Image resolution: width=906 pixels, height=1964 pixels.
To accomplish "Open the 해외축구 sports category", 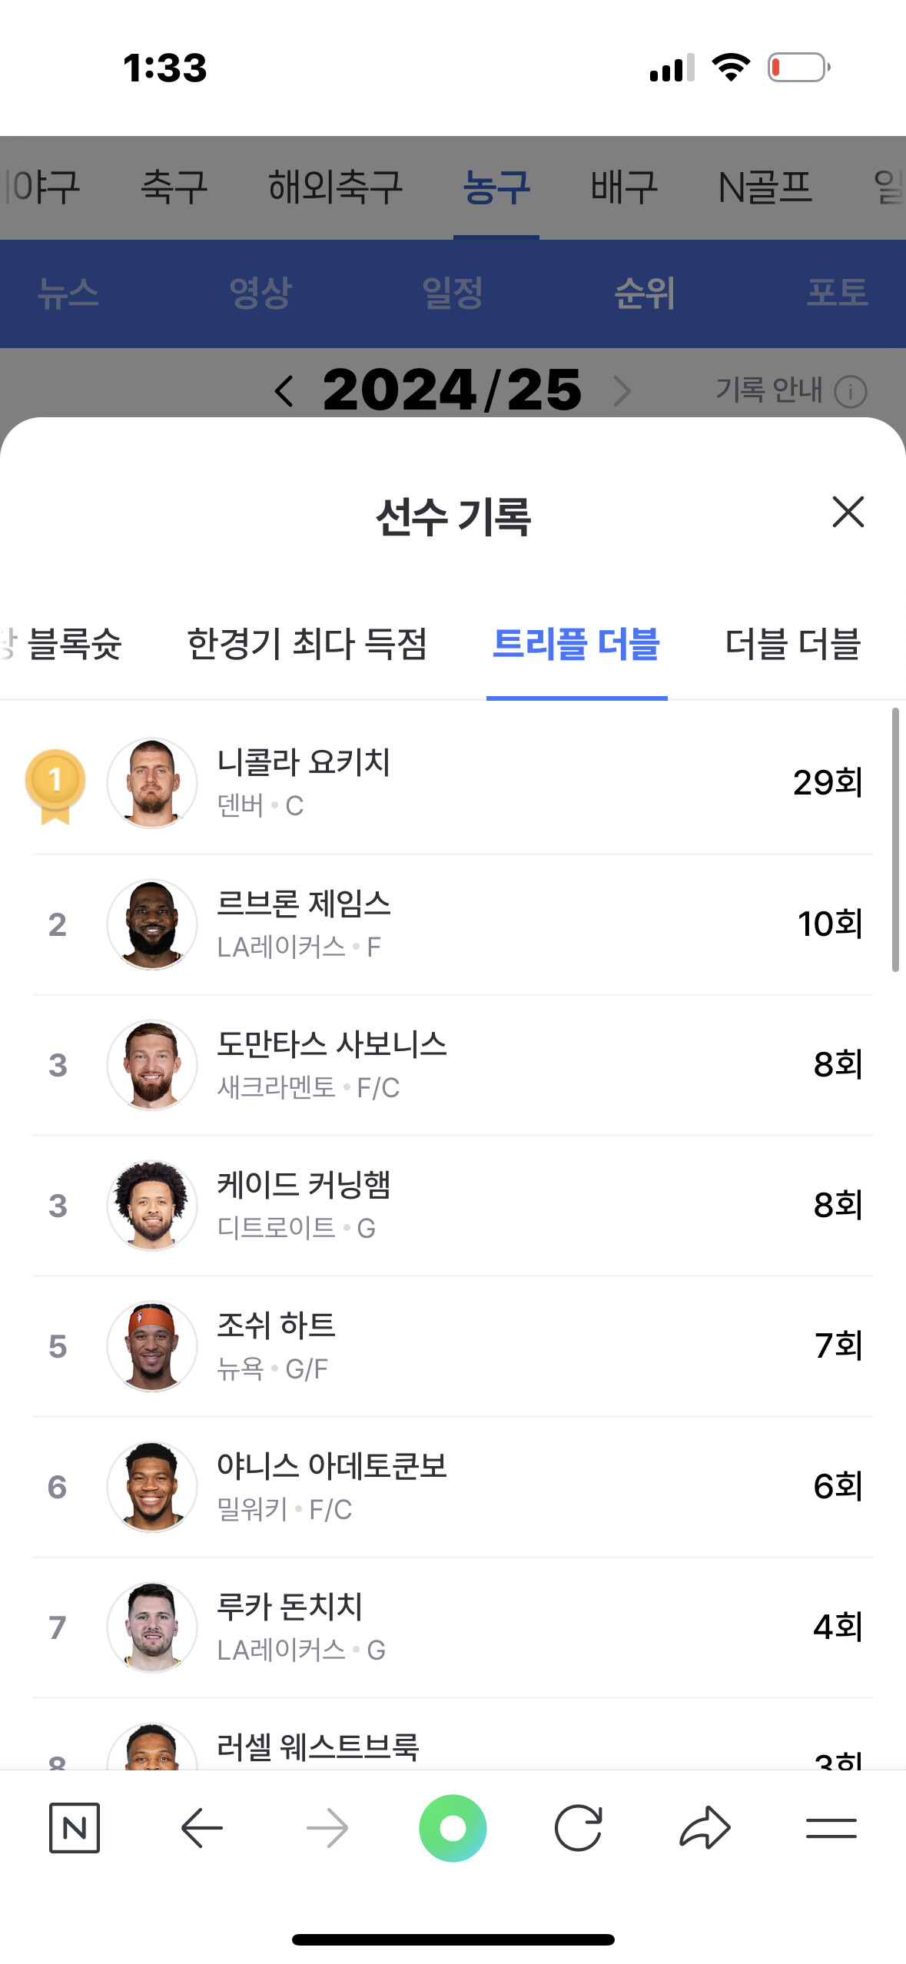I will [335, 187].
